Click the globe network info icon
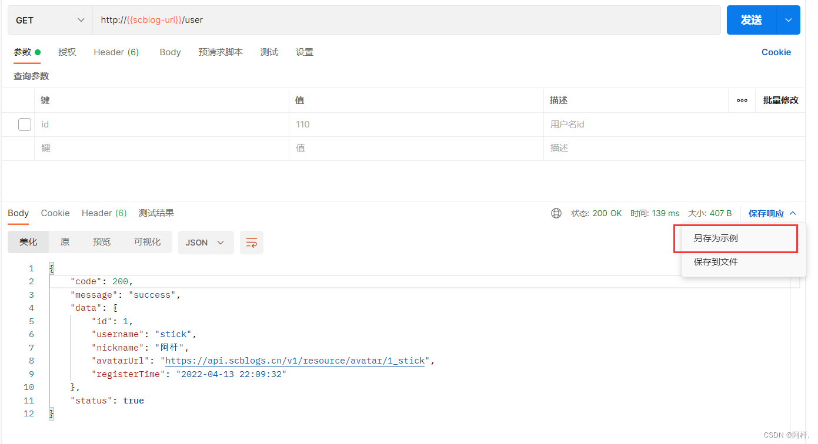Screen dimensions: 818x444 click(x=556, y=213)
